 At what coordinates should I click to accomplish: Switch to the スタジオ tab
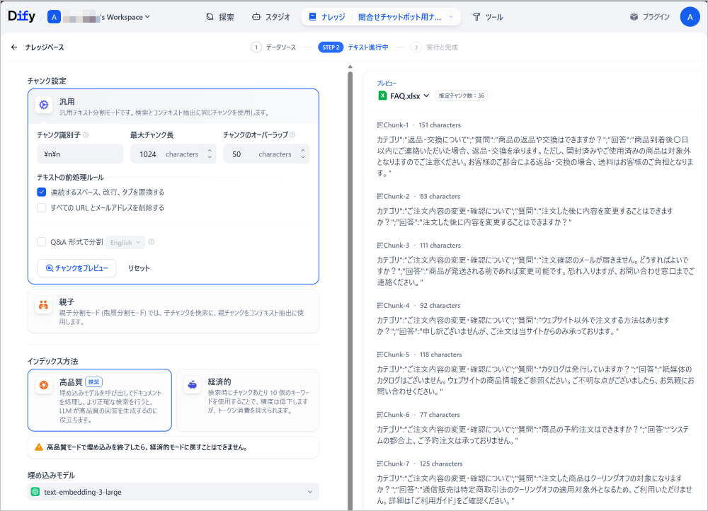pos(270,17)
